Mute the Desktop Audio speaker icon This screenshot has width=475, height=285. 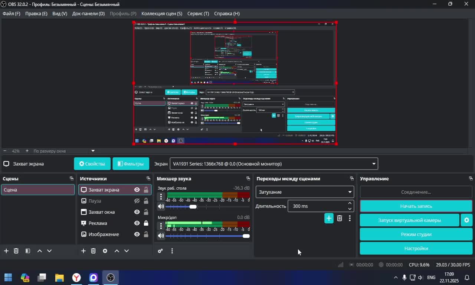161,206
